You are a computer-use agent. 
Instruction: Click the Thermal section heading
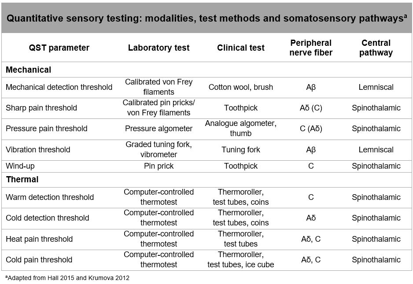(22, 179)
